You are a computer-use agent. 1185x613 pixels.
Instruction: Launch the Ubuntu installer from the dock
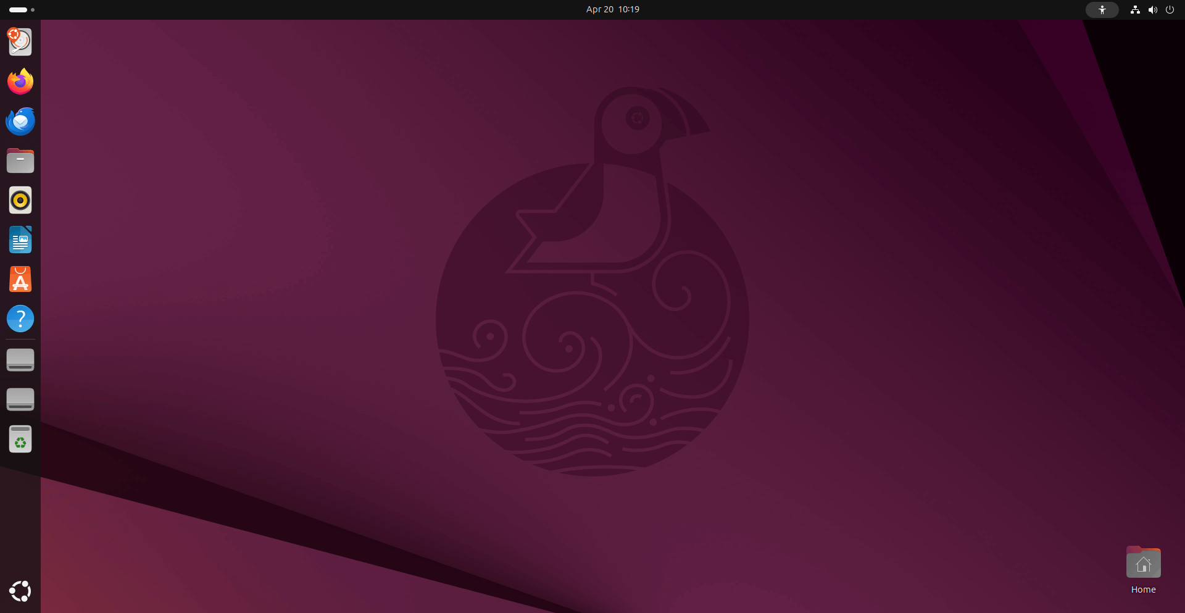point(20,42)
